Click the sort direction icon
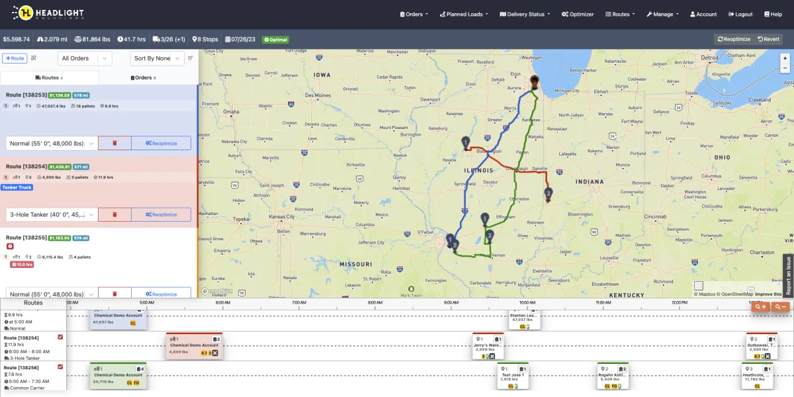 (191, 58)
